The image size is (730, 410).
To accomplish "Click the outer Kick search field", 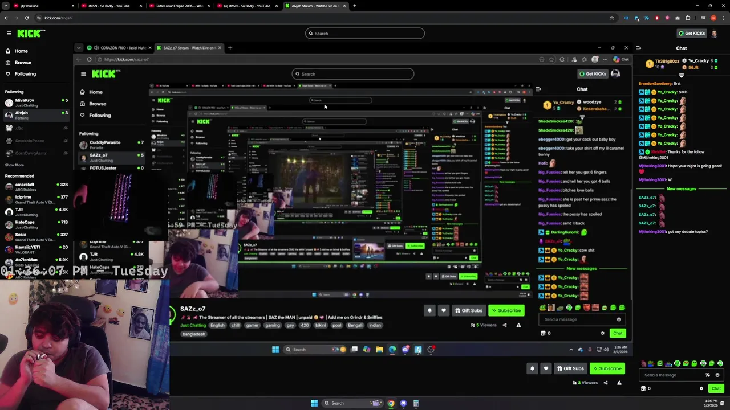I will click(365, 34).
